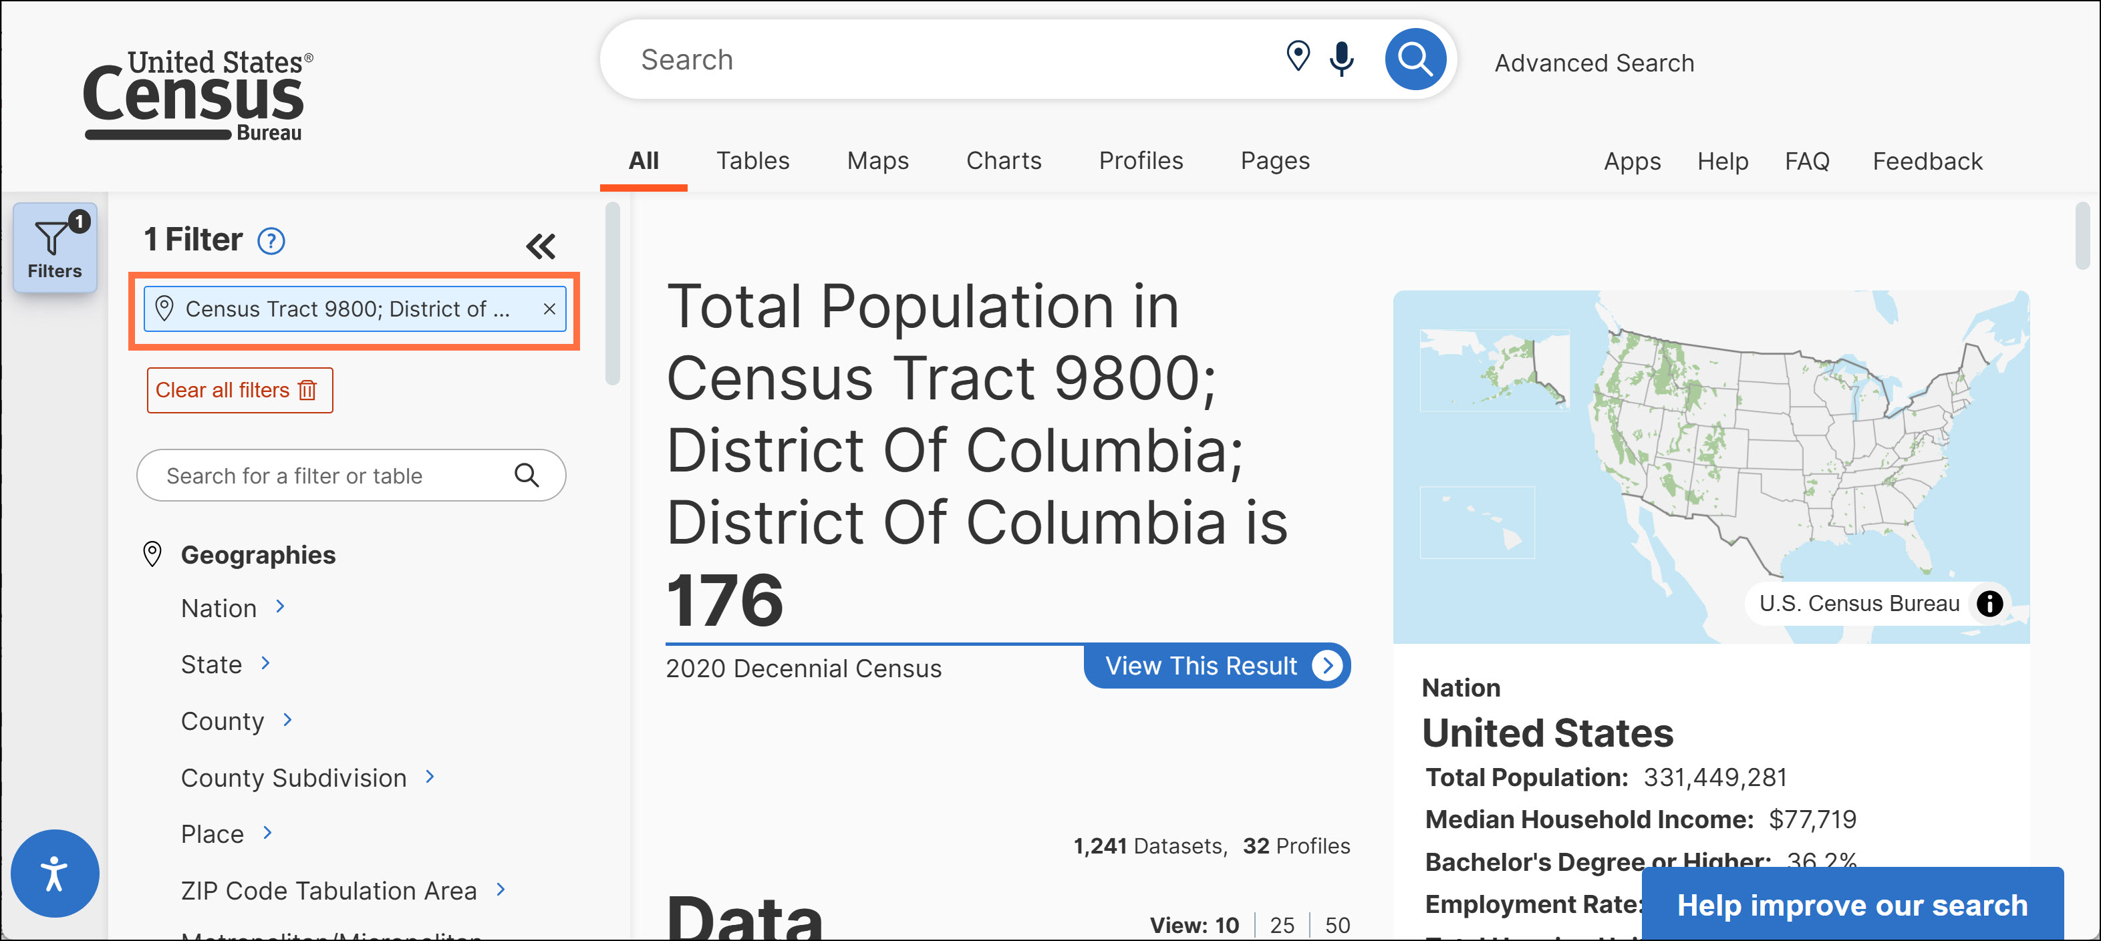Viewport: 2101px width, 941px height.
Task: Expand the State geography chevron
Action: 265,663
